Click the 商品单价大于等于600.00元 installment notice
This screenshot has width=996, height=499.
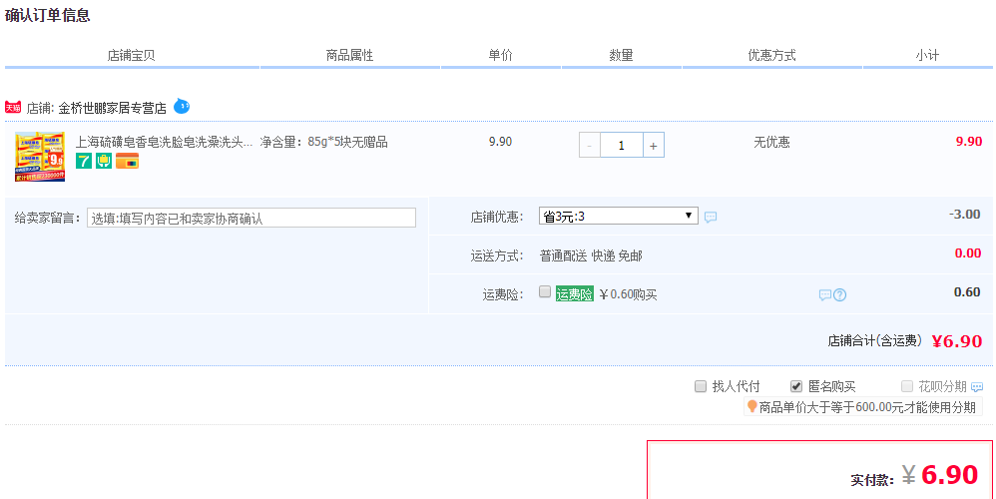867,407
